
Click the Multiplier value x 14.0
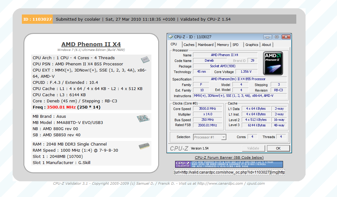(208, 114)
